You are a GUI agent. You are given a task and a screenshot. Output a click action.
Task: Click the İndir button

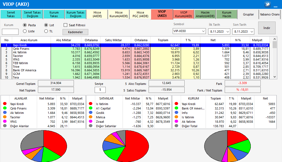point(267,28)
